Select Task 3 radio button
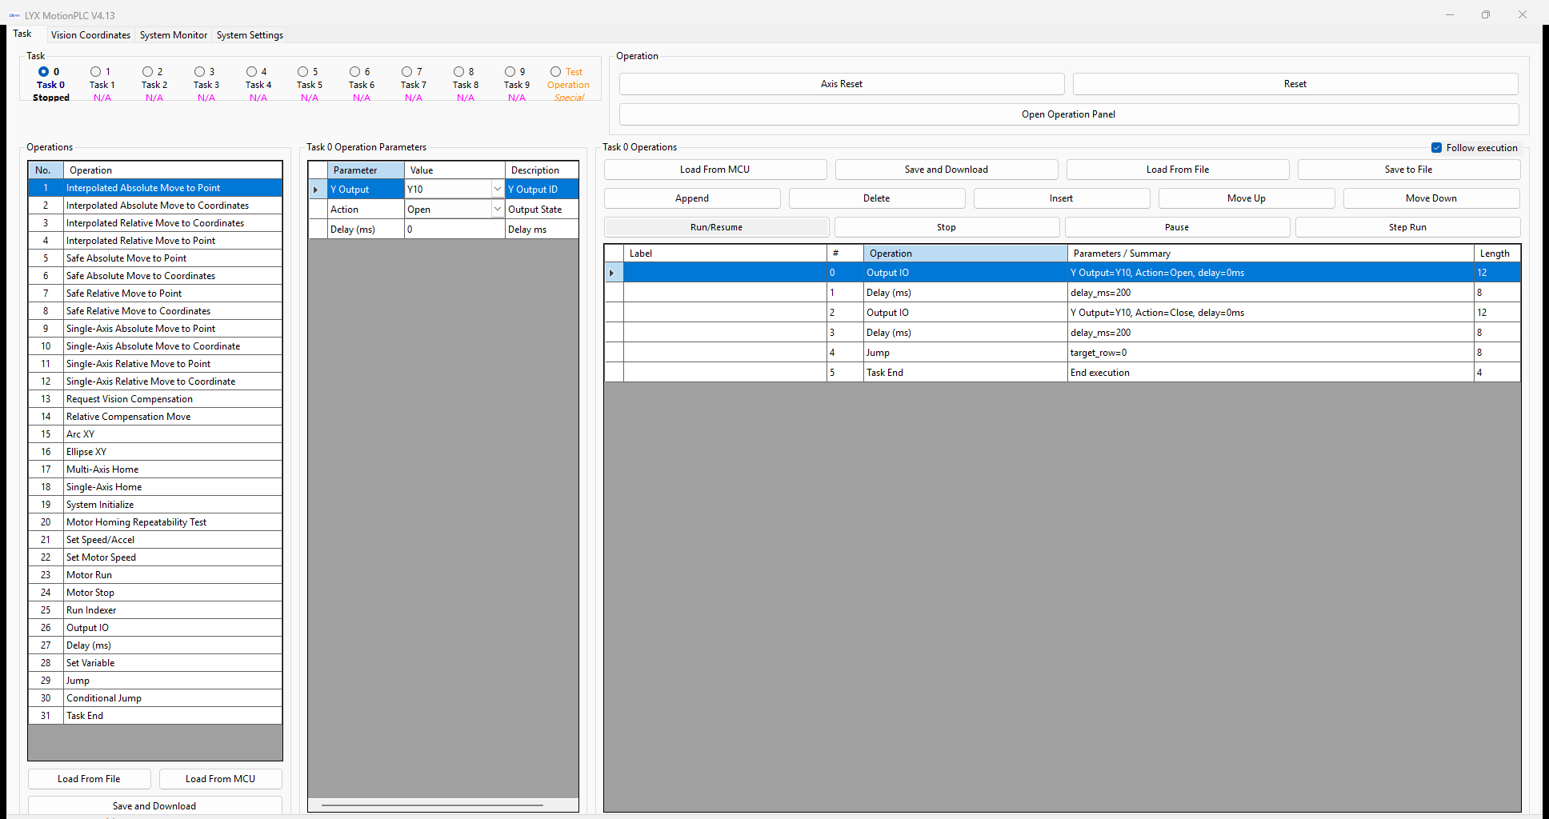This screenshot has height=819, width=1549. pos(199,71)
